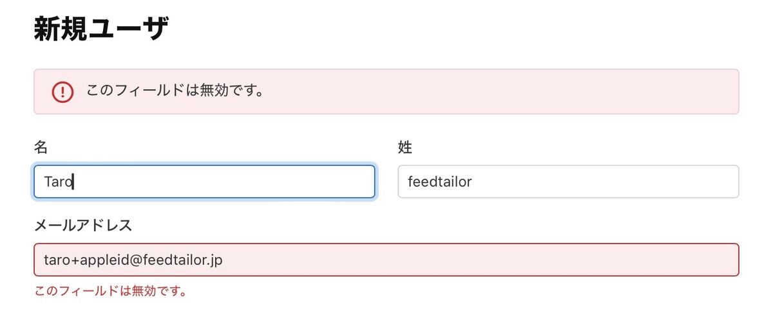This screenshot has height=329, width=773.
Task: Select the 姓 field containing feedtailor
Action: [x=568, y=182]
